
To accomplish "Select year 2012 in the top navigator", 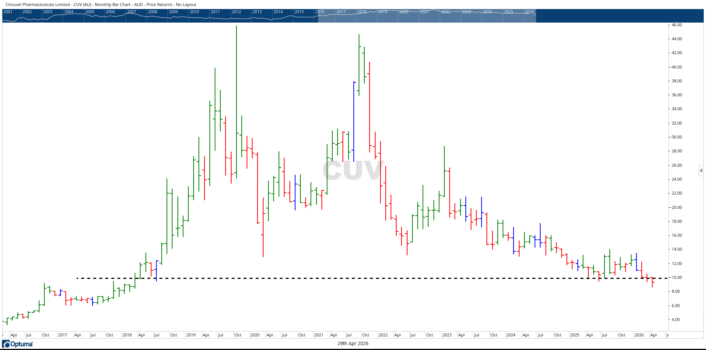I will click(236, 12).
